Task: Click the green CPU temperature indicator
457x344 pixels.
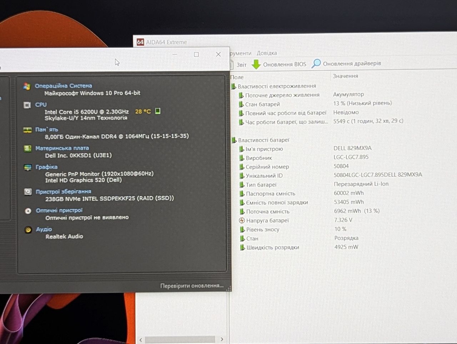Action: tap(158, 111)
